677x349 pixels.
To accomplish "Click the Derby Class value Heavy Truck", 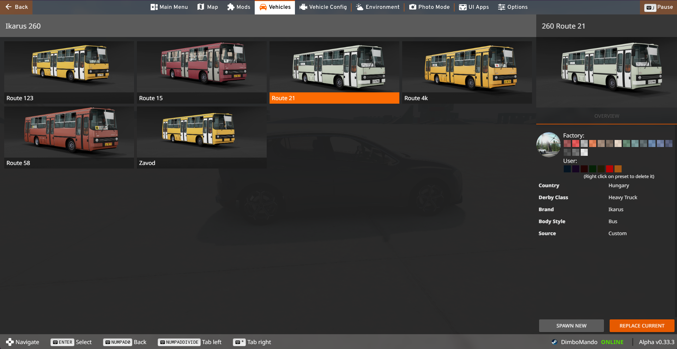I will point(623,198).
